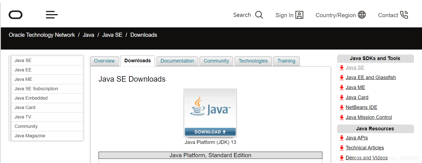This screenshot has height=163, width=422.
Task: Click the Downloads breadcrumb link
Action: (144, 35)
